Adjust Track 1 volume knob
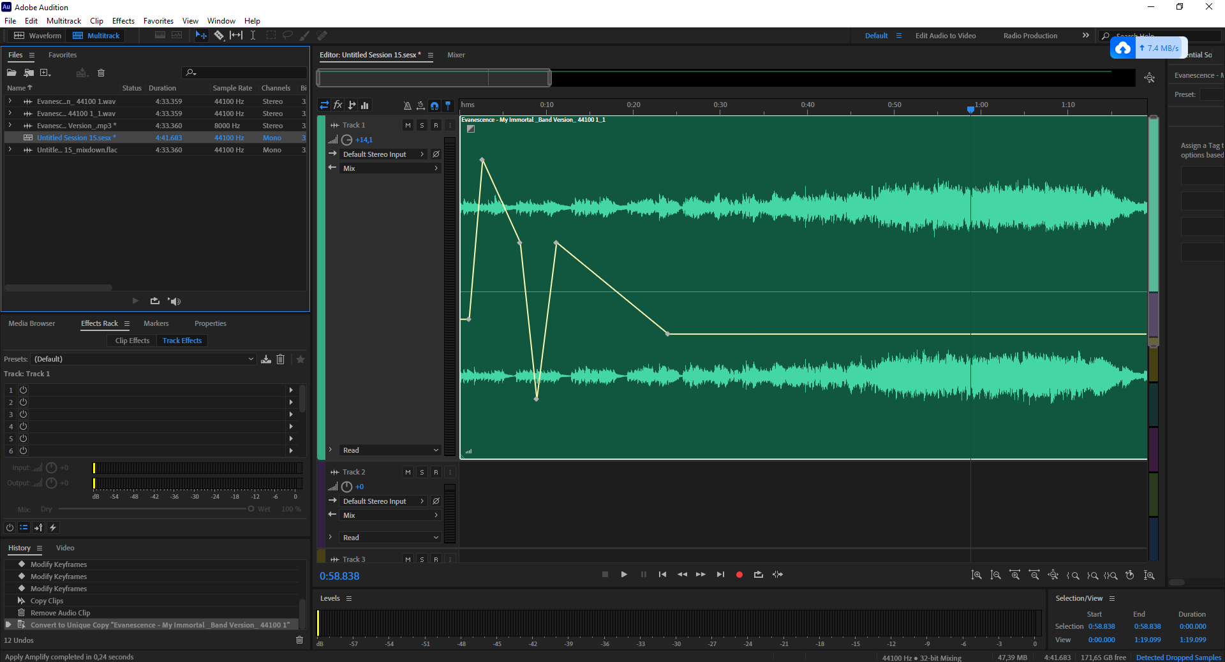 (x=347, y=140)
